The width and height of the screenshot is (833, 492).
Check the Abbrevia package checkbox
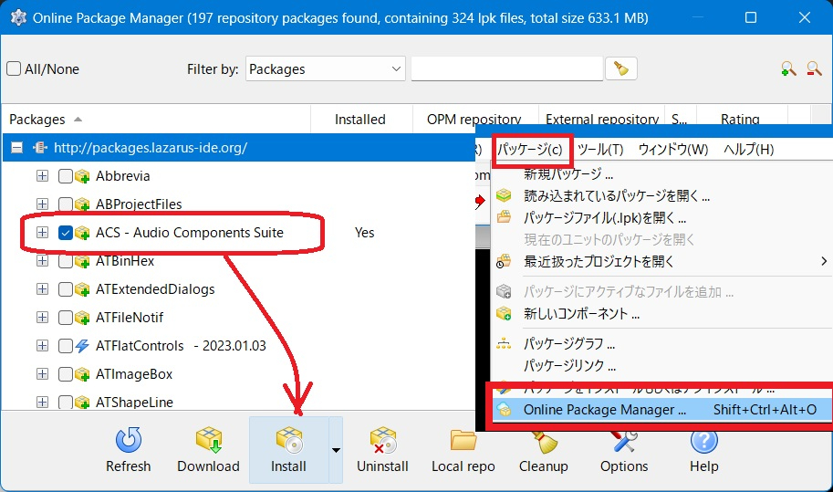(66, 176)
